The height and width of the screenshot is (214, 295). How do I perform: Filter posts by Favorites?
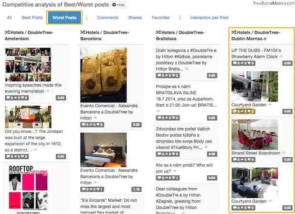[x=160, y=18]
